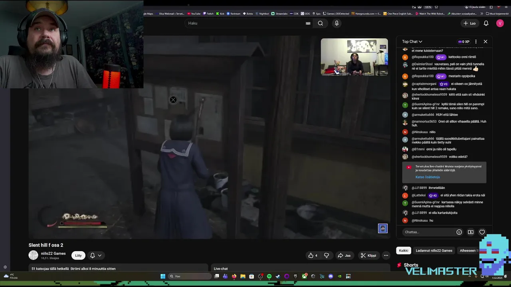Click the Luo create button
Viewport: 511px width, 287px height.
pos(469,23)
